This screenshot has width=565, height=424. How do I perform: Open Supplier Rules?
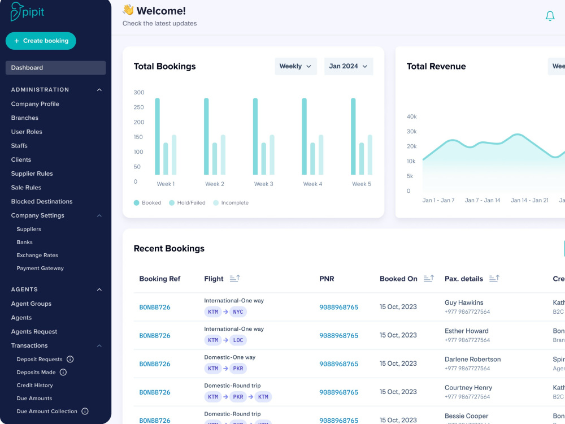coord(32,174)
